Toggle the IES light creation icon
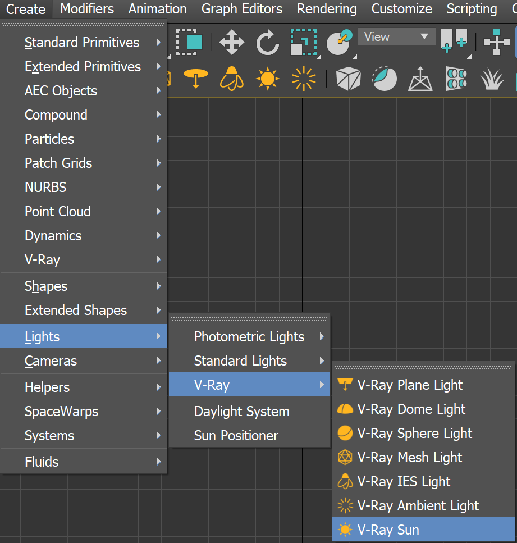 (231, 79)
